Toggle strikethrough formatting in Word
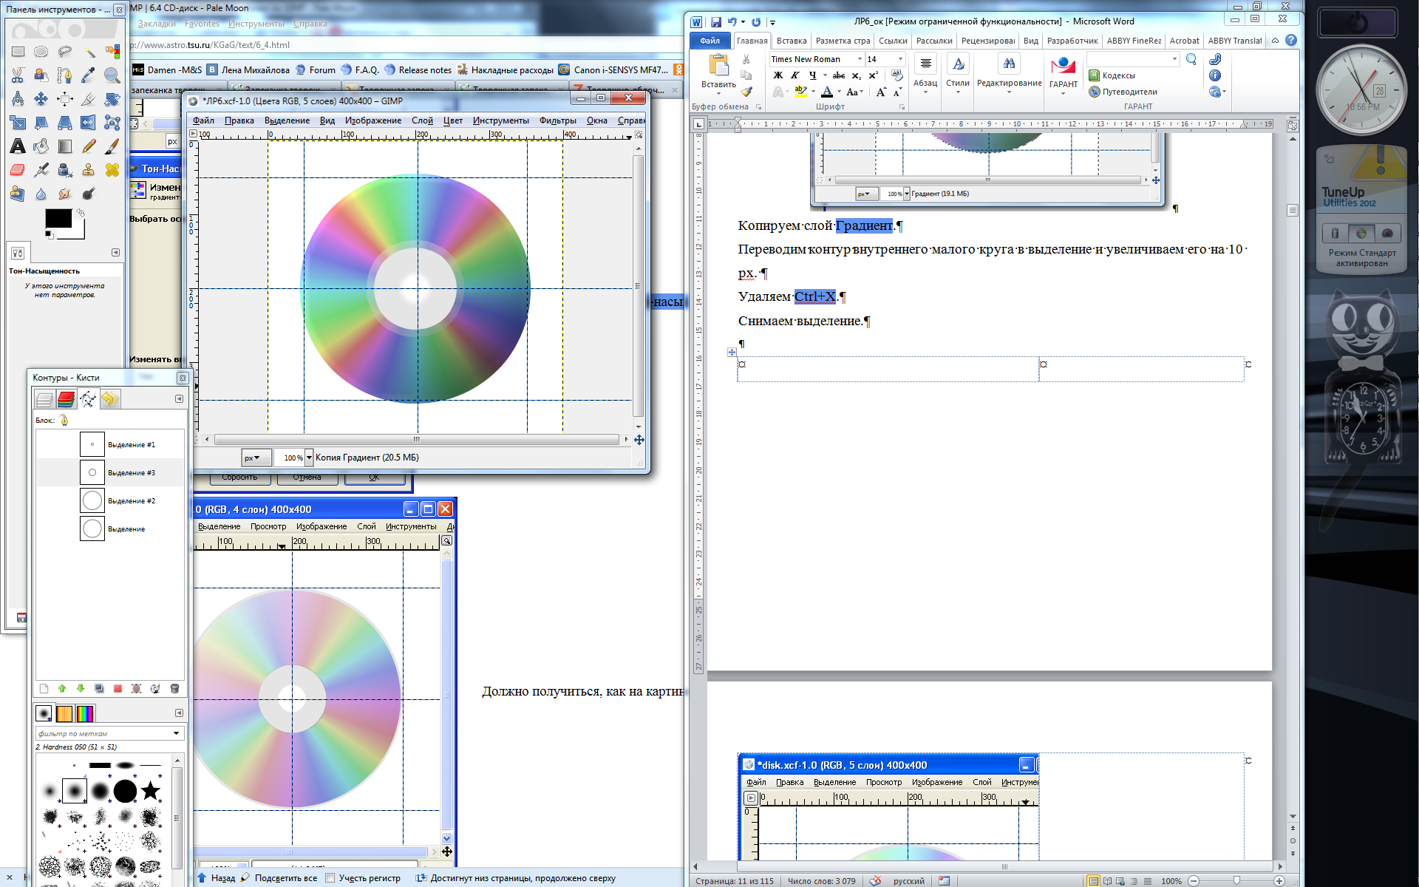This screenshot has width=1419, height=887. 839,75
